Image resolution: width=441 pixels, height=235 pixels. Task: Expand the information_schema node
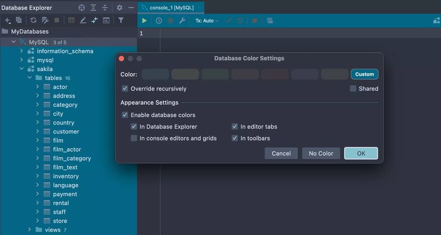click(x=22, y=51)
